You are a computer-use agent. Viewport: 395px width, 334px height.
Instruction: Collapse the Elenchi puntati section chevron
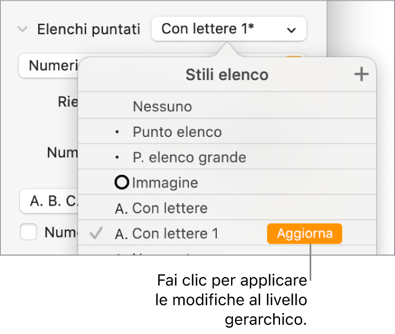(22, 30)
